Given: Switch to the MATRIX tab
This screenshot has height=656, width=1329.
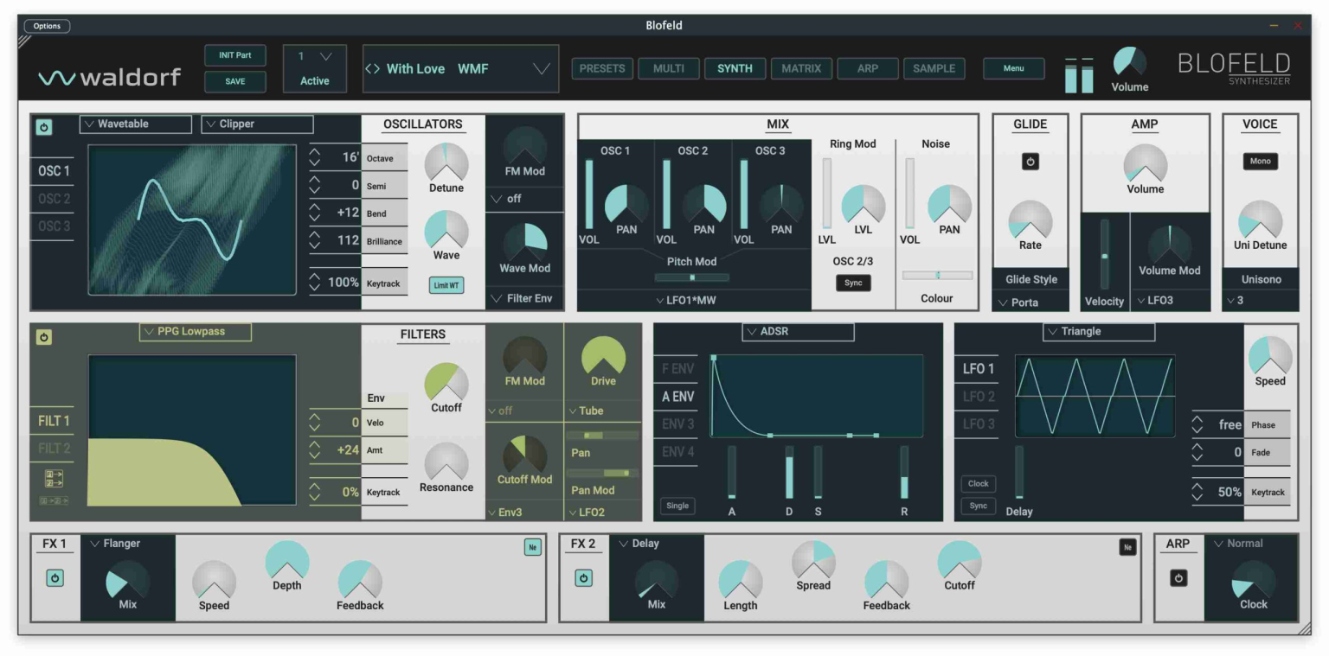Looking at the screenshot, I should 800,69.
